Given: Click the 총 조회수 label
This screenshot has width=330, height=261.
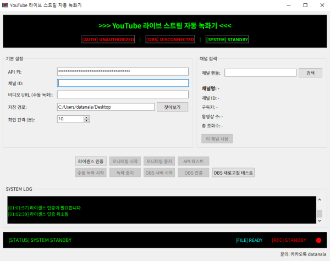Looking at the screenshot, I should tap(212, 126).
